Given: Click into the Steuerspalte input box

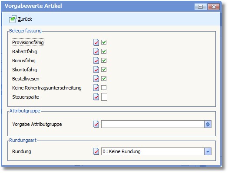Looking at the screenshot, I should [x=104, y=97].
